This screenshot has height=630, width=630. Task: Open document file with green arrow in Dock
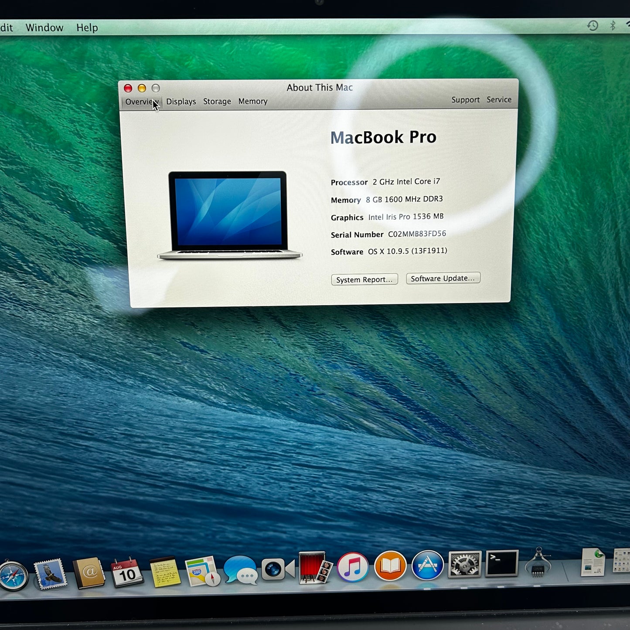pyautogui.click(x=593, y=562)
